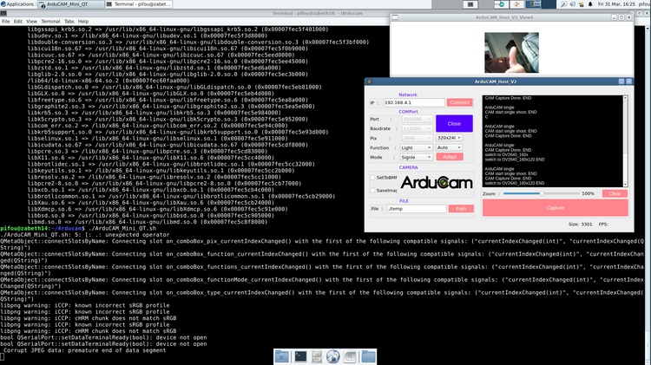Open the terminal View menu
Screen dimensions: 651x365
(31, 21)
